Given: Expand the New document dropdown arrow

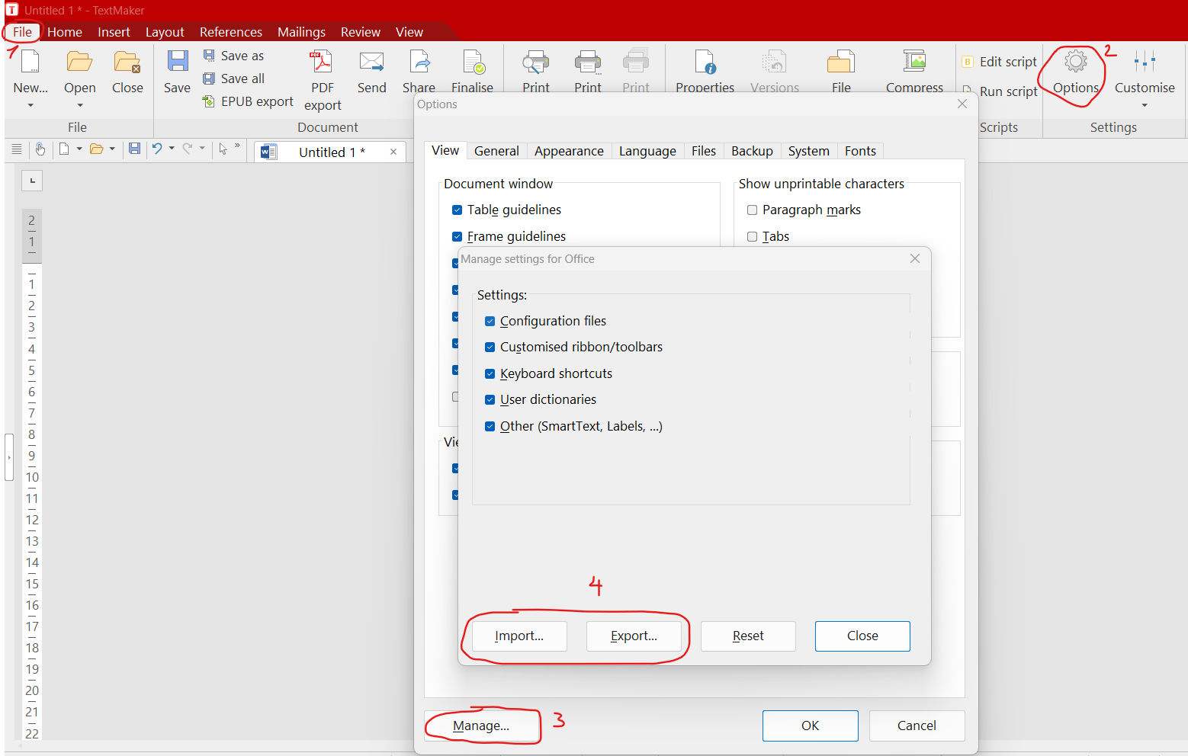Looking at the screenshot, I should 31,105.
